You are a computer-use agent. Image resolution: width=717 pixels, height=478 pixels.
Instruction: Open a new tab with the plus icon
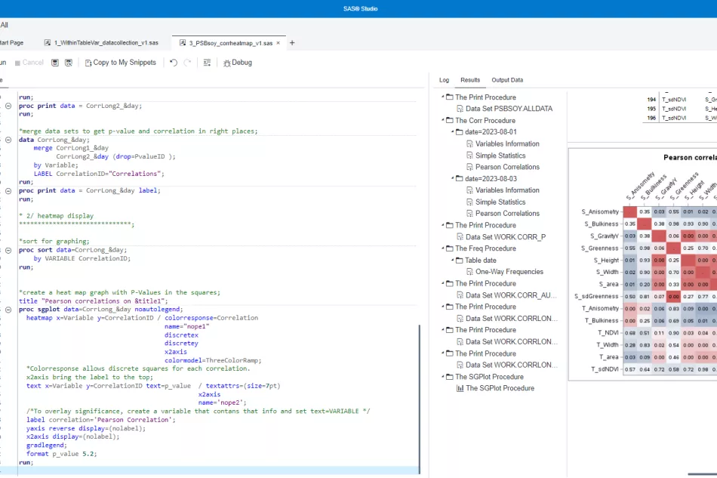pyautogui.click(x=292, y=43)
